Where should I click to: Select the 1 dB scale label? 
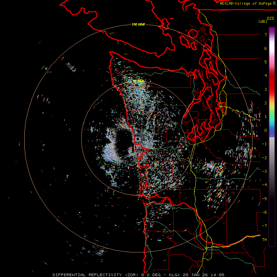point(266,117)
